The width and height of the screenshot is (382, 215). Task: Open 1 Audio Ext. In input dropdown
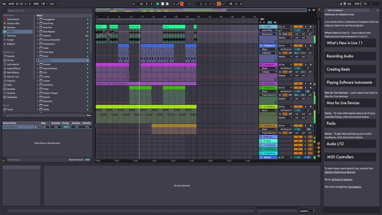(285, 27)
